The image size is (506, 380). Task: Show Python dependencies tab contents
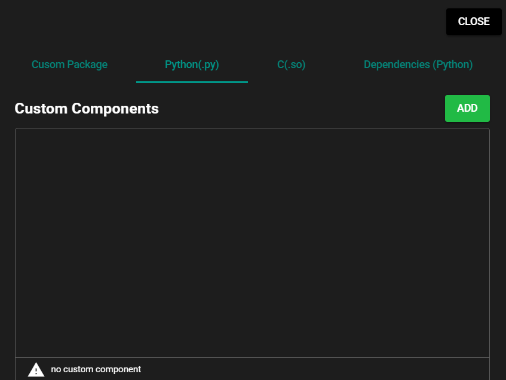pyautogui.click(x=418, y=65)
